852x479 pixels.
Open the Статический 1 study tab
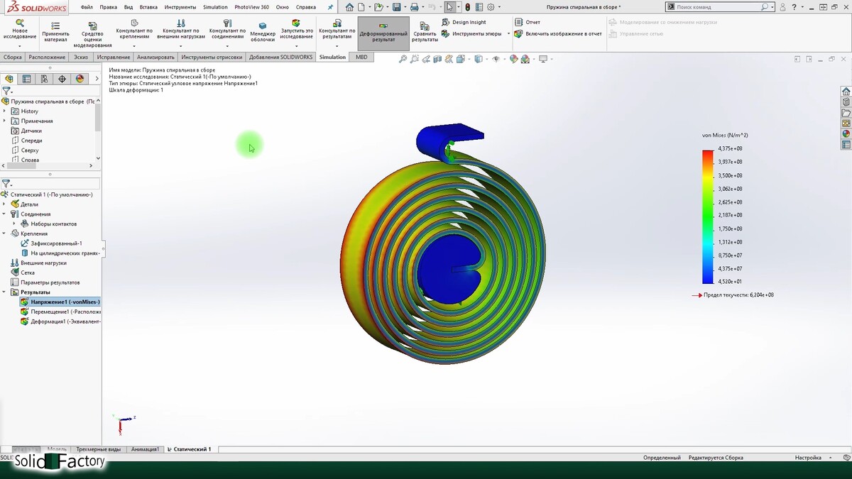tap(192, 449)
